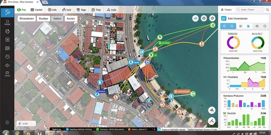Click the purple and yellow donut chart
Viewport: 271px width, 135px height.
(x=233, y=42)
